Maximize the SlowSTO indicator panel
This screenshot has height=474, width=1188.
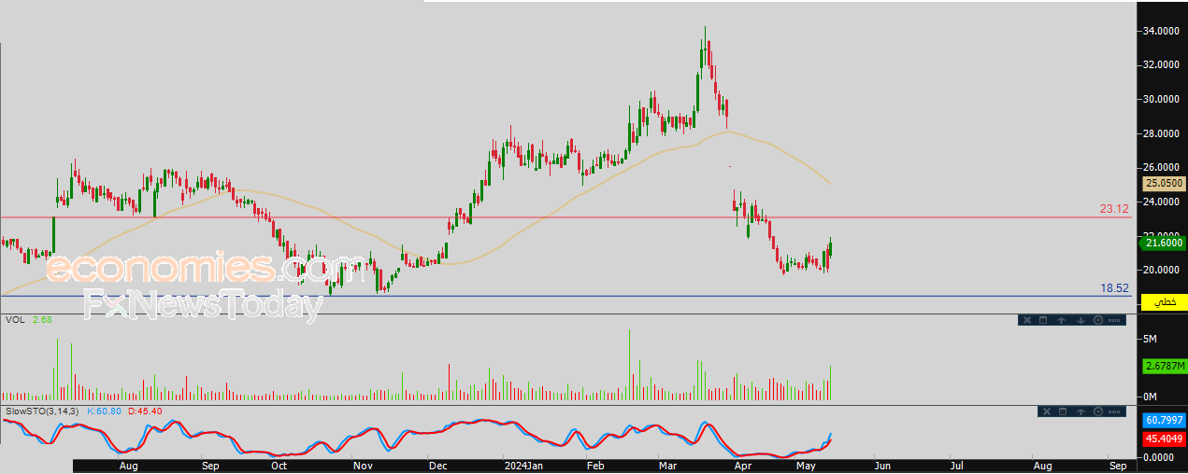click(x=1063, y=411)
